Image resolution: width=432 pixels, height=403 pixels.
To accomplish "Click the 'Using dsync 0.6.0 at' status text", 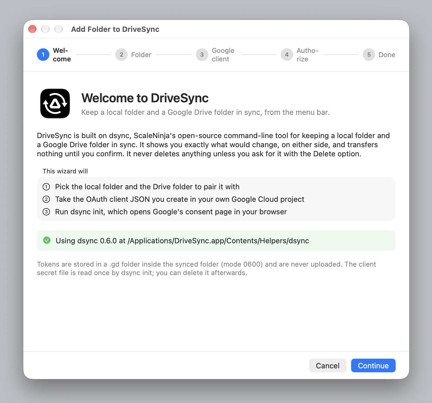I will (x=182, y=241).
